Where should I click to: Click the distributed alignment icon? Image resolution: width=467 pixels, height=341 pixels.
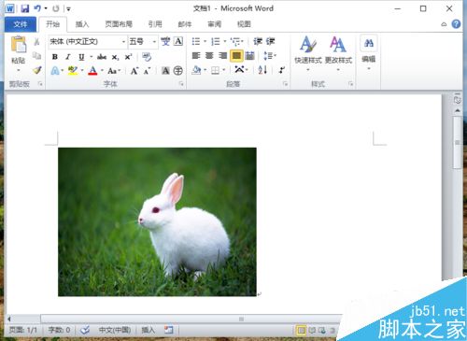point(249,56)
